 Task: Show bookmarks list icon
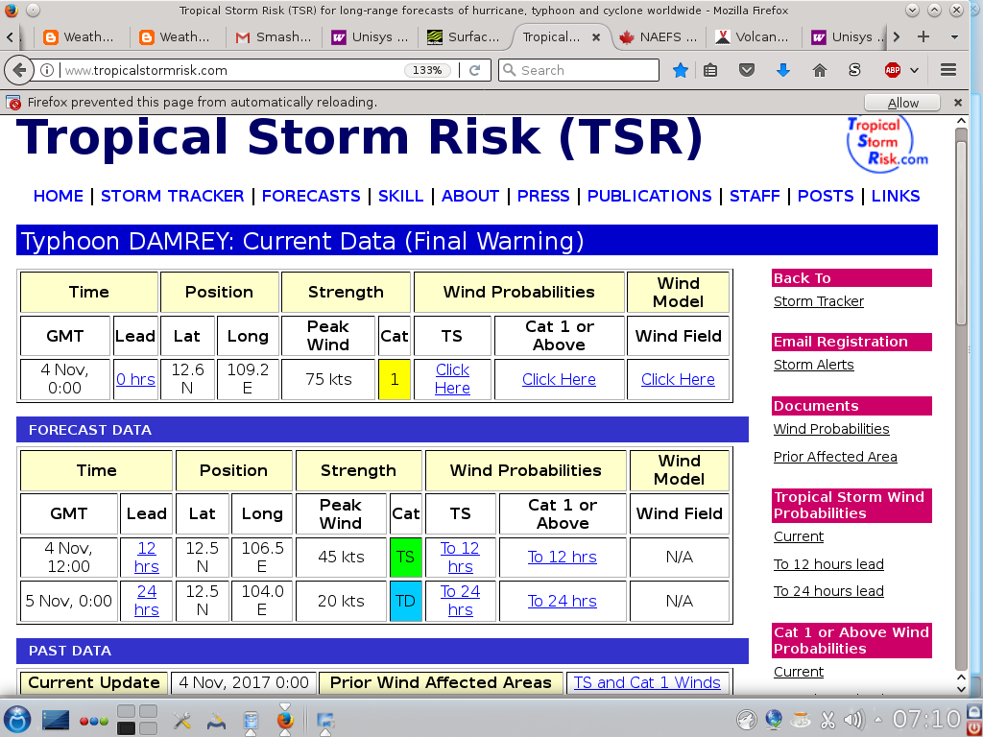[x=710, y=70]
